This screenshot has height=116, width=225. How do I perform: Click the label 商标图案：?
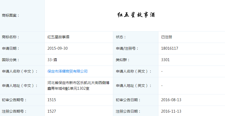(x=11, y=16)
